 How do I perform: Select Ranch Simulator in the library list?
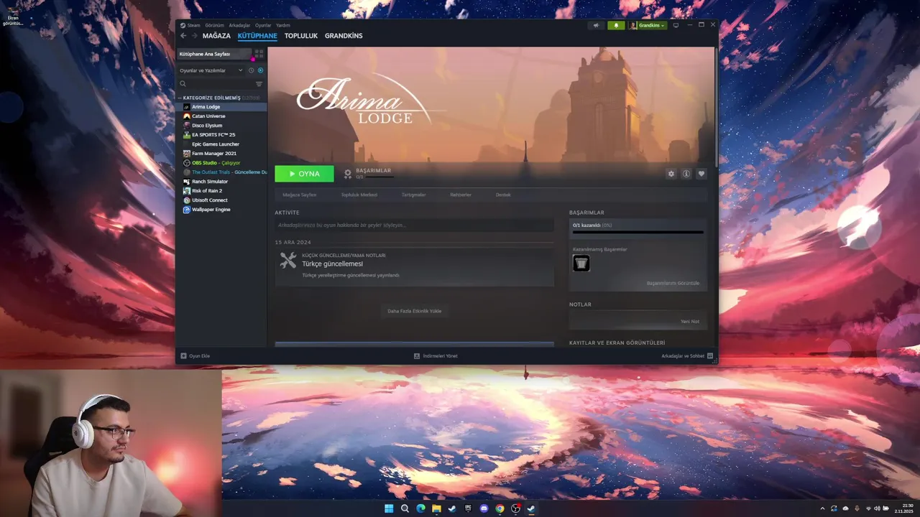pyautogui.click(x=221, y=182)
